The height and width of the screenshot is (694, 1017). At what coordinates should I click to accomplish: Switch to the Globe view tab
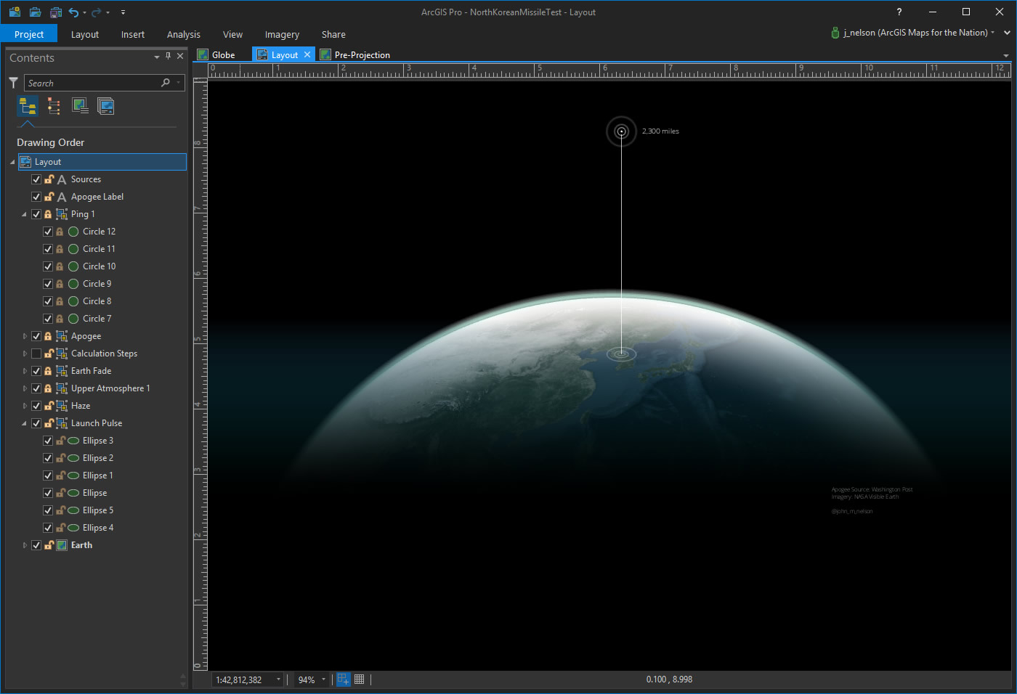(x=223, y=54)
